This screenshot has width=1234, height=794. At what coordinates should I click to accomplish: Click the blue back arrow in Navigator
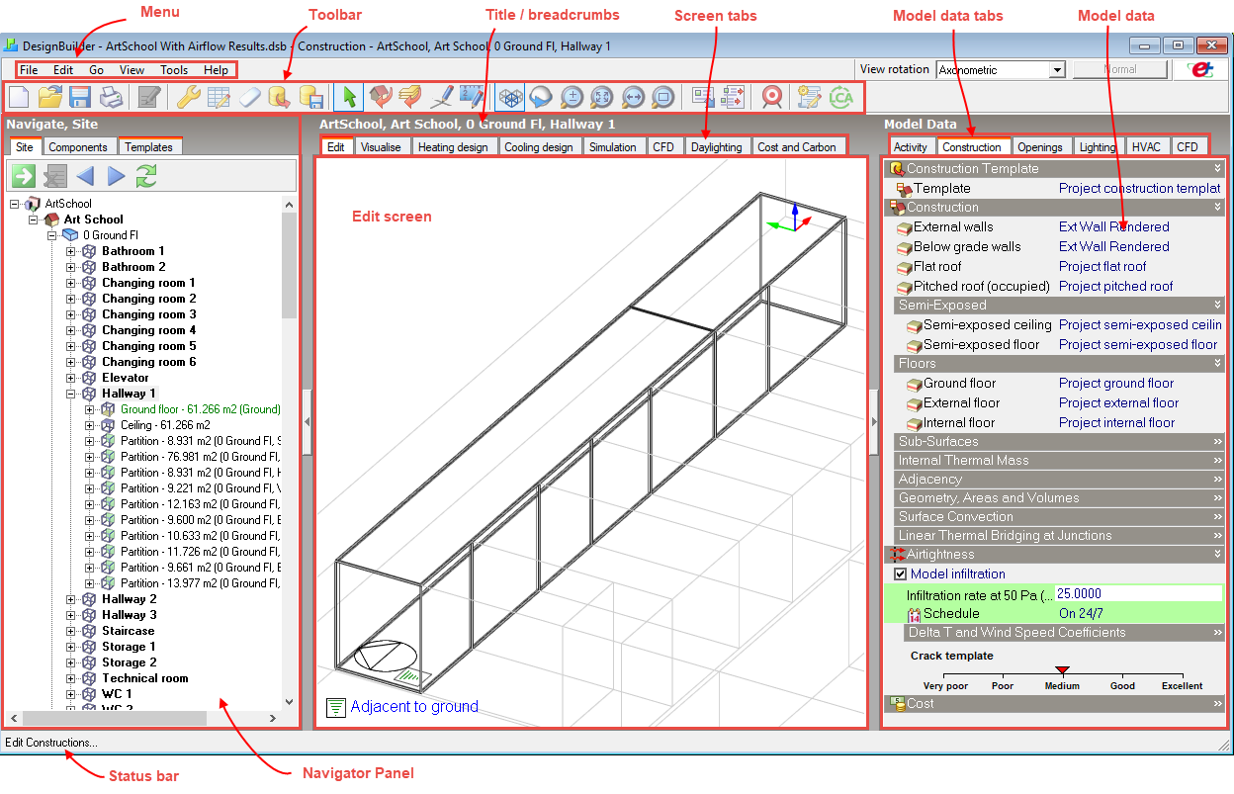(x=85, y=176)
